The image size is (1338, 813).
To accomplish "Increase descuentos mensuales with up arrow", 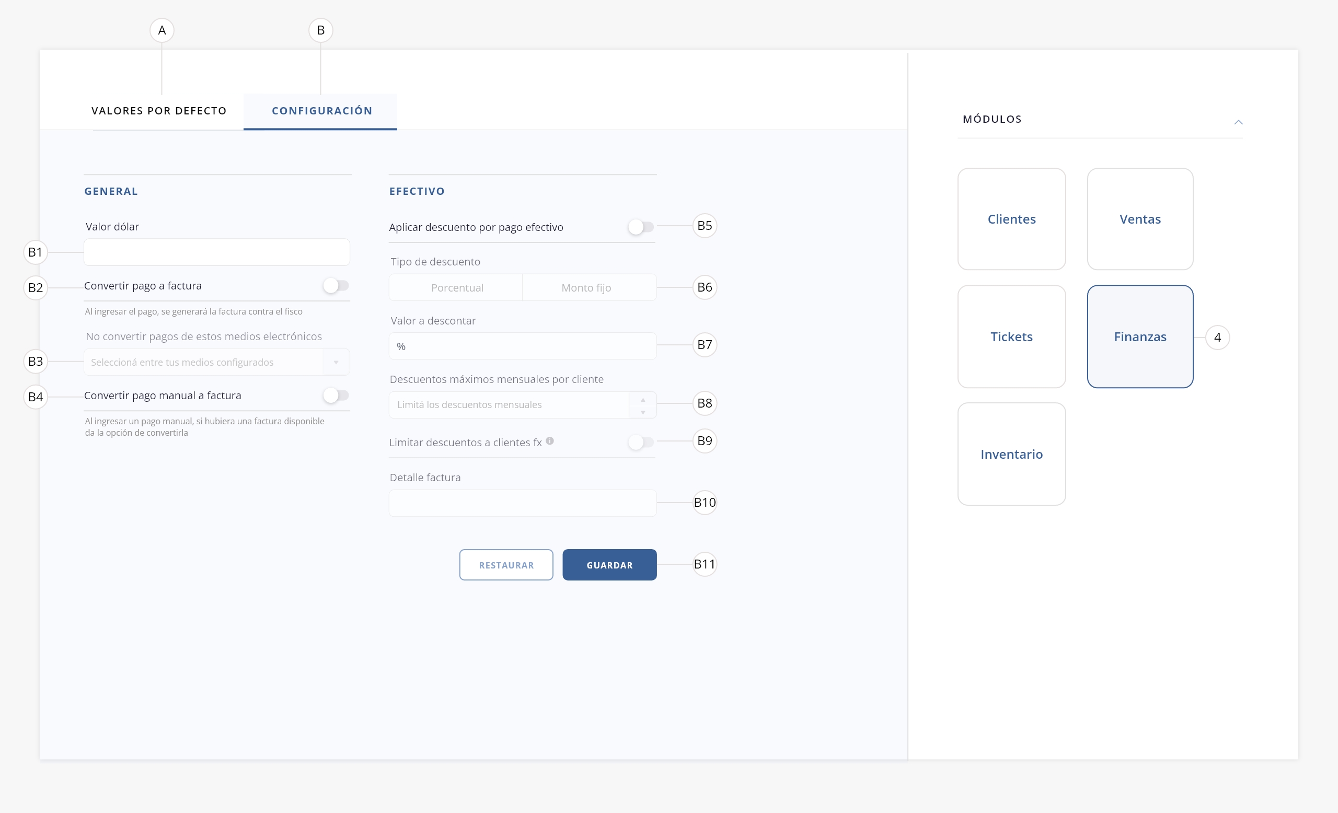I will pyautogui.click(x=643, y=399).
